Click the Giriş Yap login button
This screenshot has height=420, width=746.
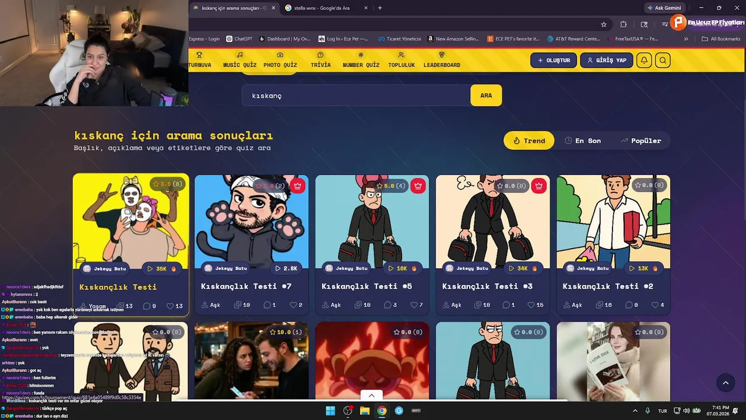pyautogui.click(x=607, y=60)
